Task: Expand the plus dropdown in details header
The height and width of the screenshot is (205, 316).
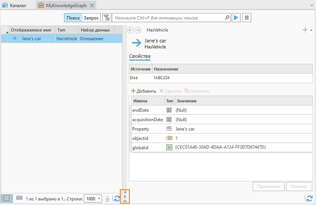Action: pyautogui.click(x=307, y=30)
